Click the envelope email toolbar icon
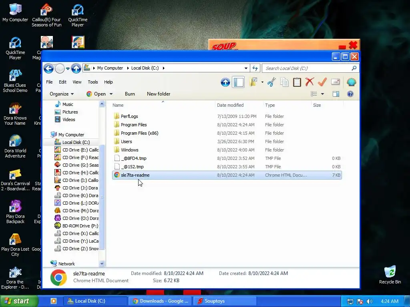Image resolution: width=410 pixels, height=307 pixels. point(335,82)
